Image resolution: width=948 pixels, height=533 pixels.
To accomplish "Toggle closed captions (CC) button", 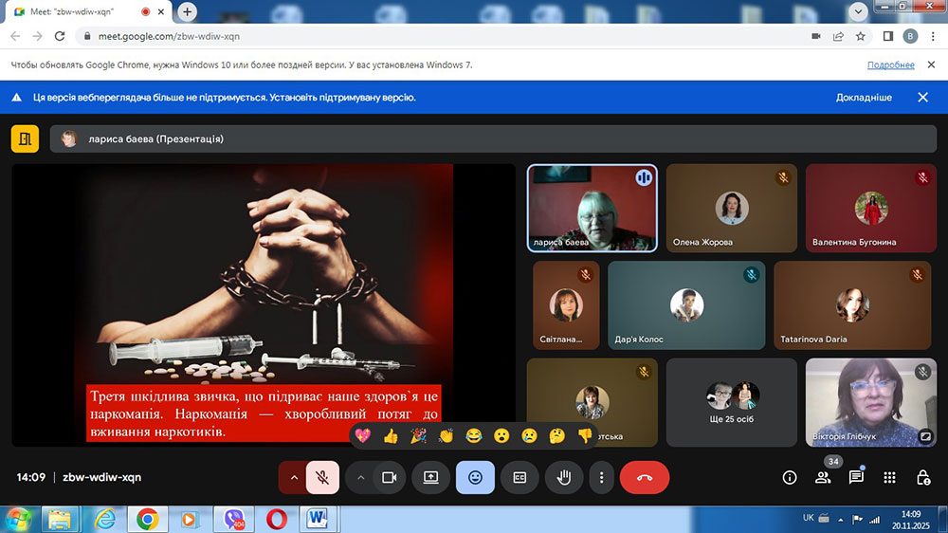I will (520, 478).
